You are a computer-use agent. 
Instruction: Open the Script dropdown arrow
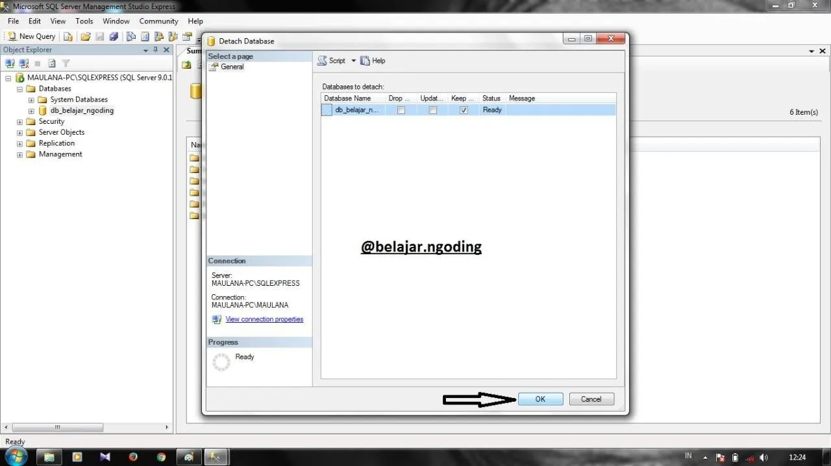pos(354,60)
